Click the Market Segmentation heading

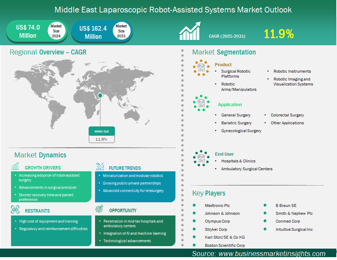point(224,52)
